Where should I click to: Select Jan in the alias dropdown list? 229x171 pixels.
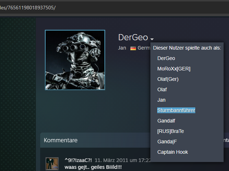[161, 100]
